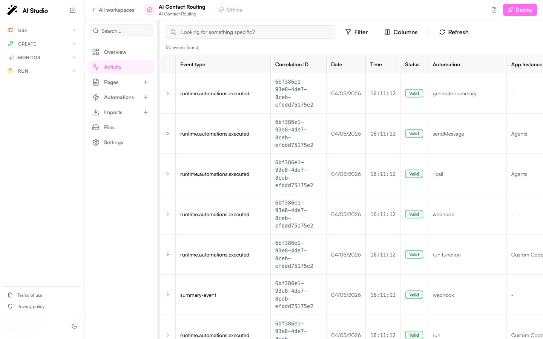Go back to All workspaces
The width and height of the screenshot is (543, 339).
113,10
